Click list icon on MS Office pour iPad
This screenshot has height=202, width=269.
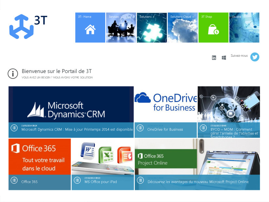click(77, 180)
